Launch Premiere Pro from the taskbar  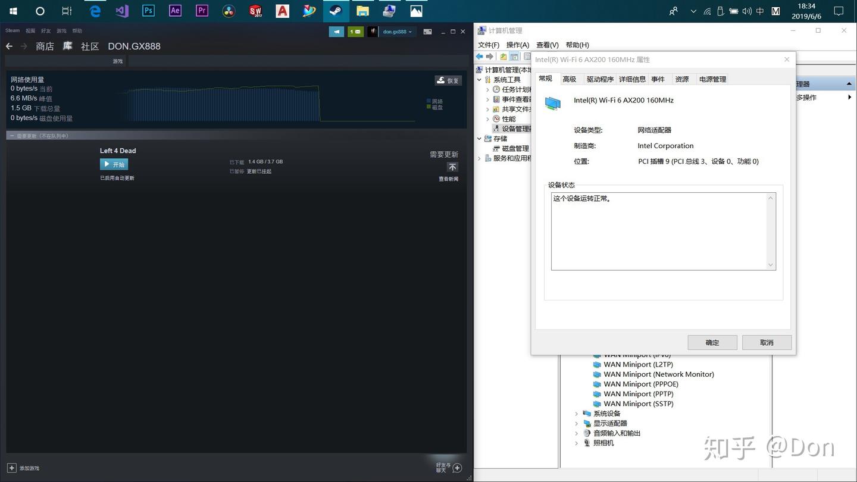[x=202, y=11]
